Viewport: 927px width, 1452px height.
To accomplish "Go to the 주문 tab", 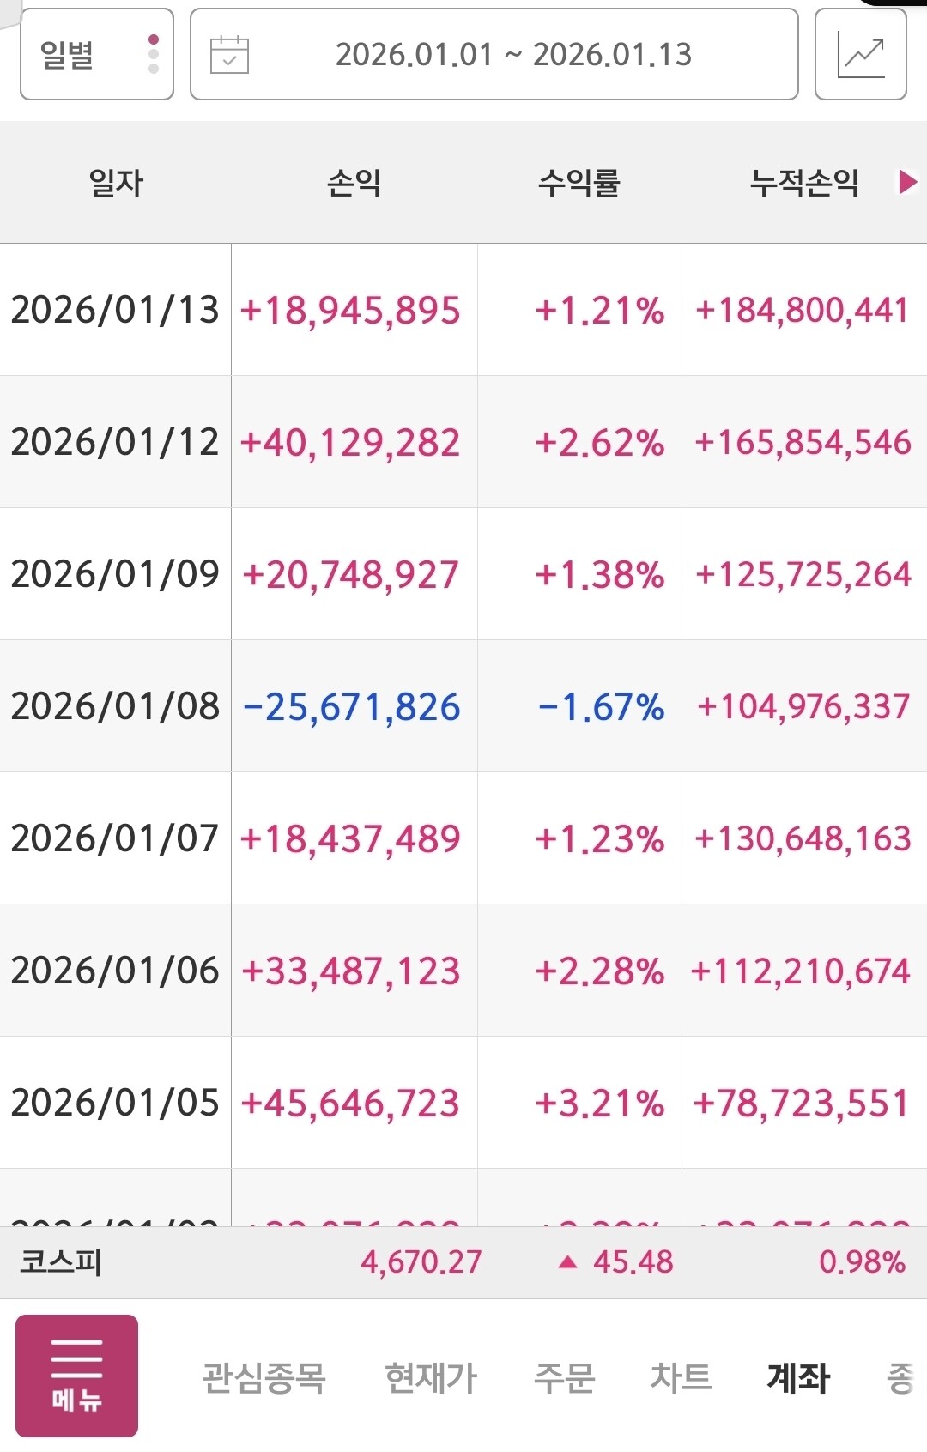I will (x=564, y=1378).
